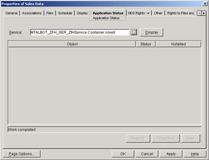Click the Resend button
The image size is (209, 160).
coord(138,138)
